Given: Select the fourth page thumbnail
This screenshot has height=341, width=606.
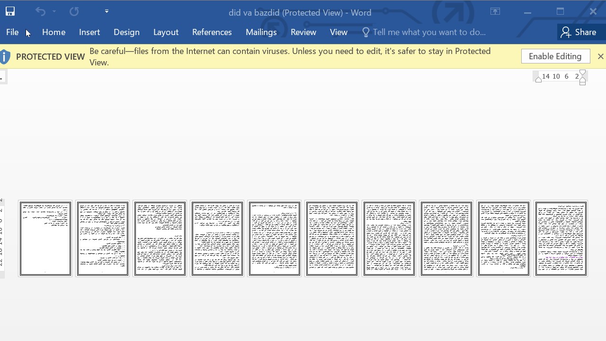Looking at the screenshot, I should point(217,238).
